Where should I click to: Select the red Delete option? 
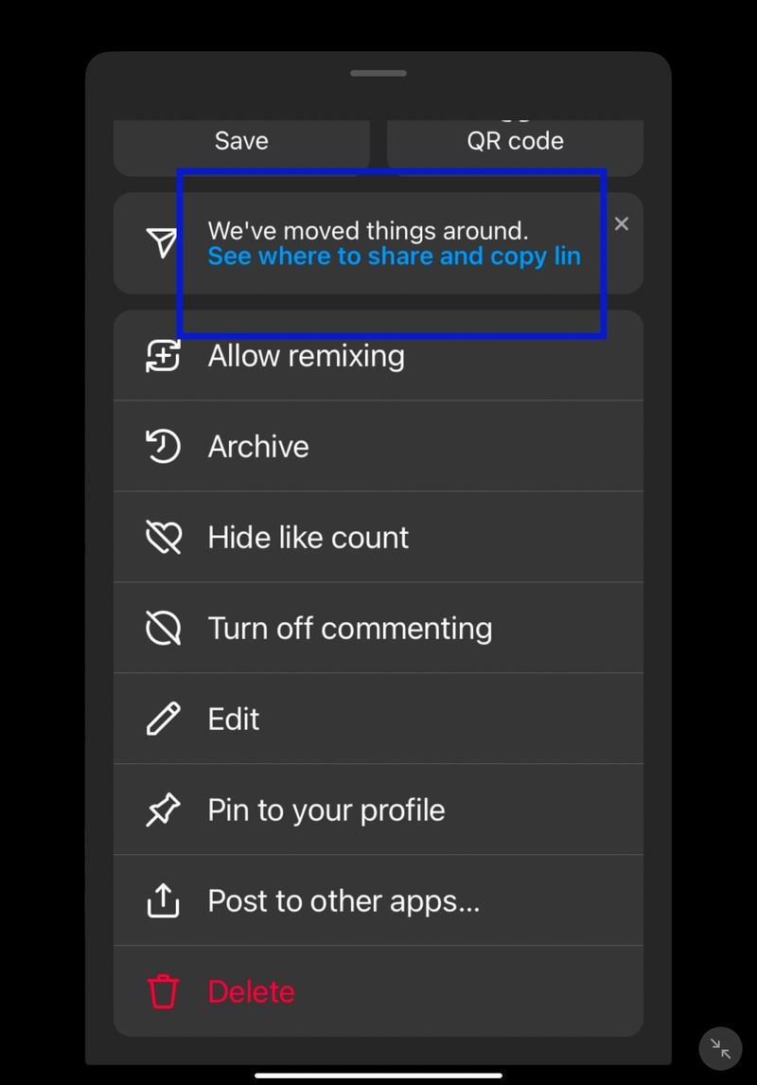pyautogui.click(x=378, y=991)
